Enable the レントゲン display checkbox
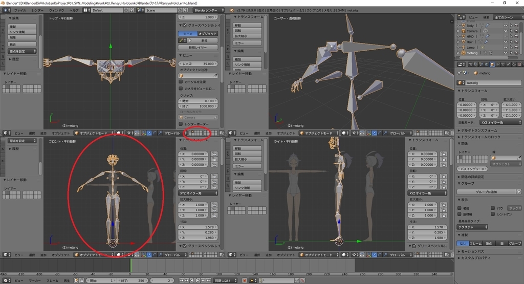Image resolution: width=524 pixels, height=284 pixels. tap(493, 214)
